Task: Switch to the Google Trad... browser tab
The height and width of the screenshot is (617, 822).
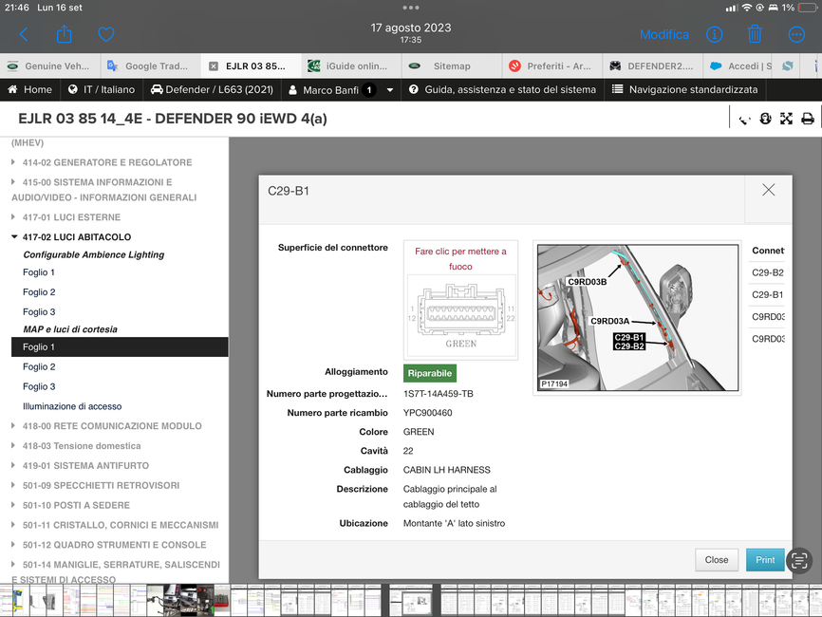Action: 150,66
